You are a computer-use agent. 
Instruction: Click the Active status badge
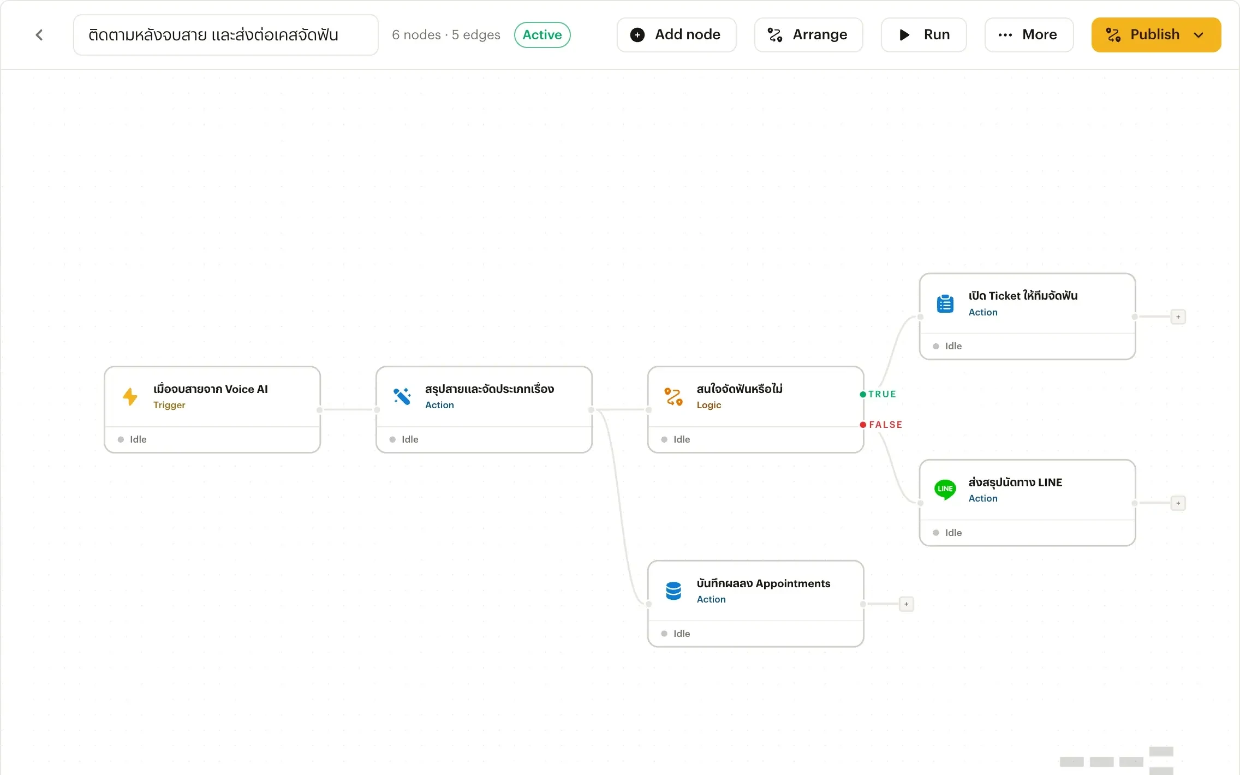click(542, 35)
